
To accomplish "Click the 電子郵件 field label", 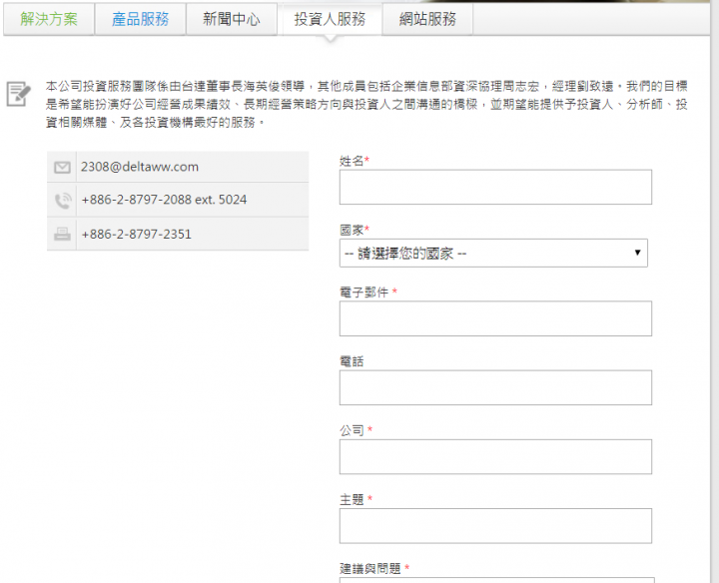I will pyautogui.click(x=368, y=291).
